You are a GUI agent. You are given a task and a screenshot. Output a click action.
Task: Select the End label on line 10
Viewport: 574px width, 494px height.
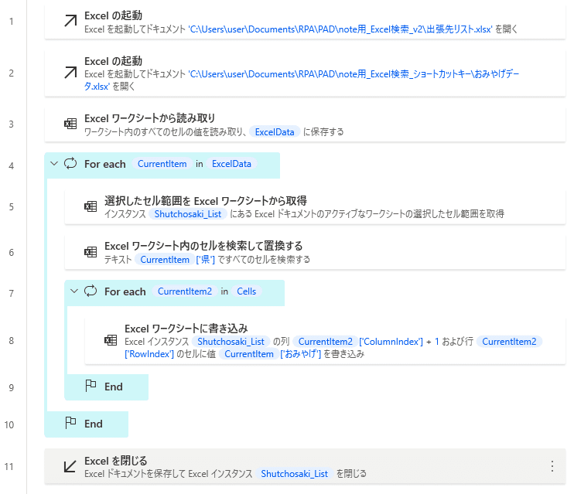coord(94,424)
